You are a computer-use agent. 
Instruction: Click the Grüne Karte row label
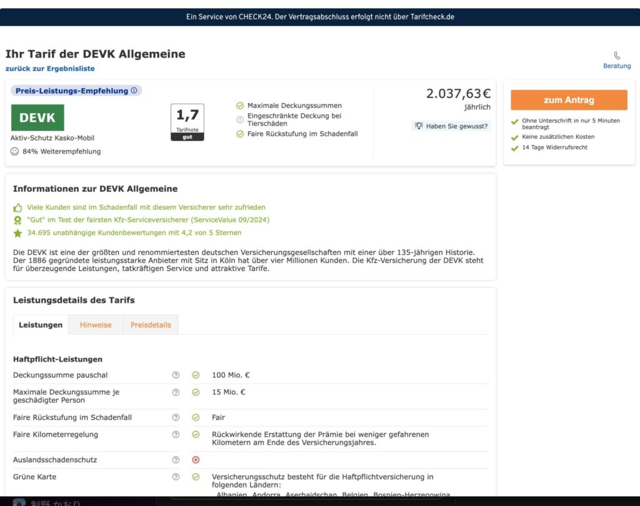(35, 477)
